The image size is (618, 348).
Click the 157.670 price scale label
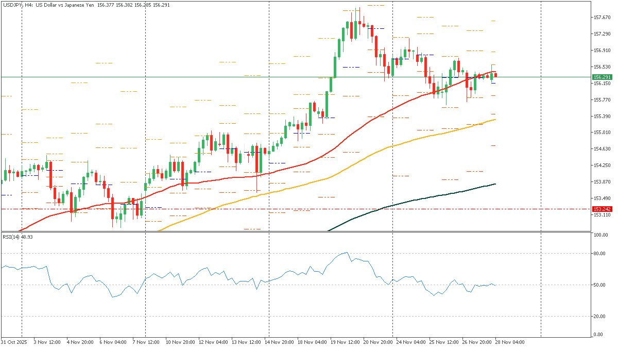click(602, 17)
